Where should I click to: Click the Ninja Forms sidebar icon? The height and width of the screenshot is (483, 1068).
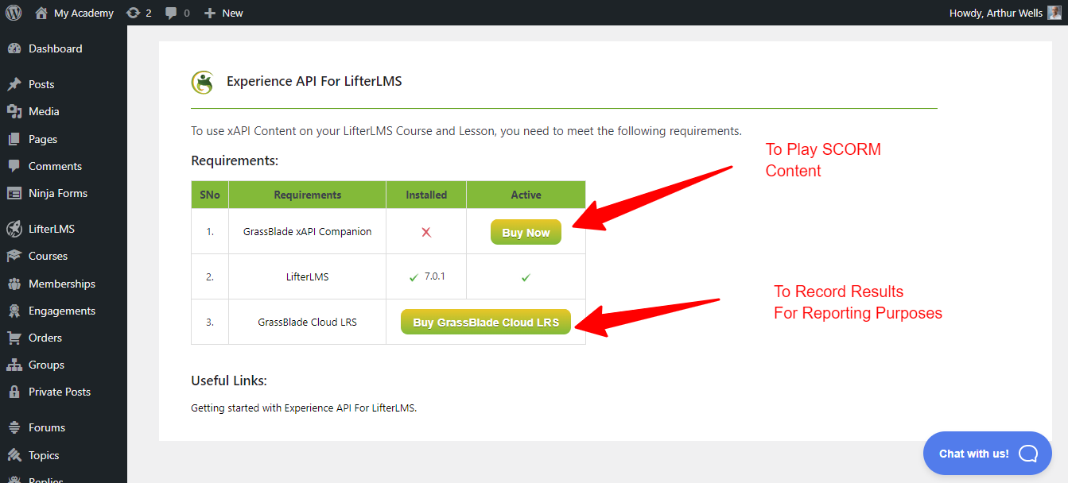pyautogui.click(x=17, y=193)
